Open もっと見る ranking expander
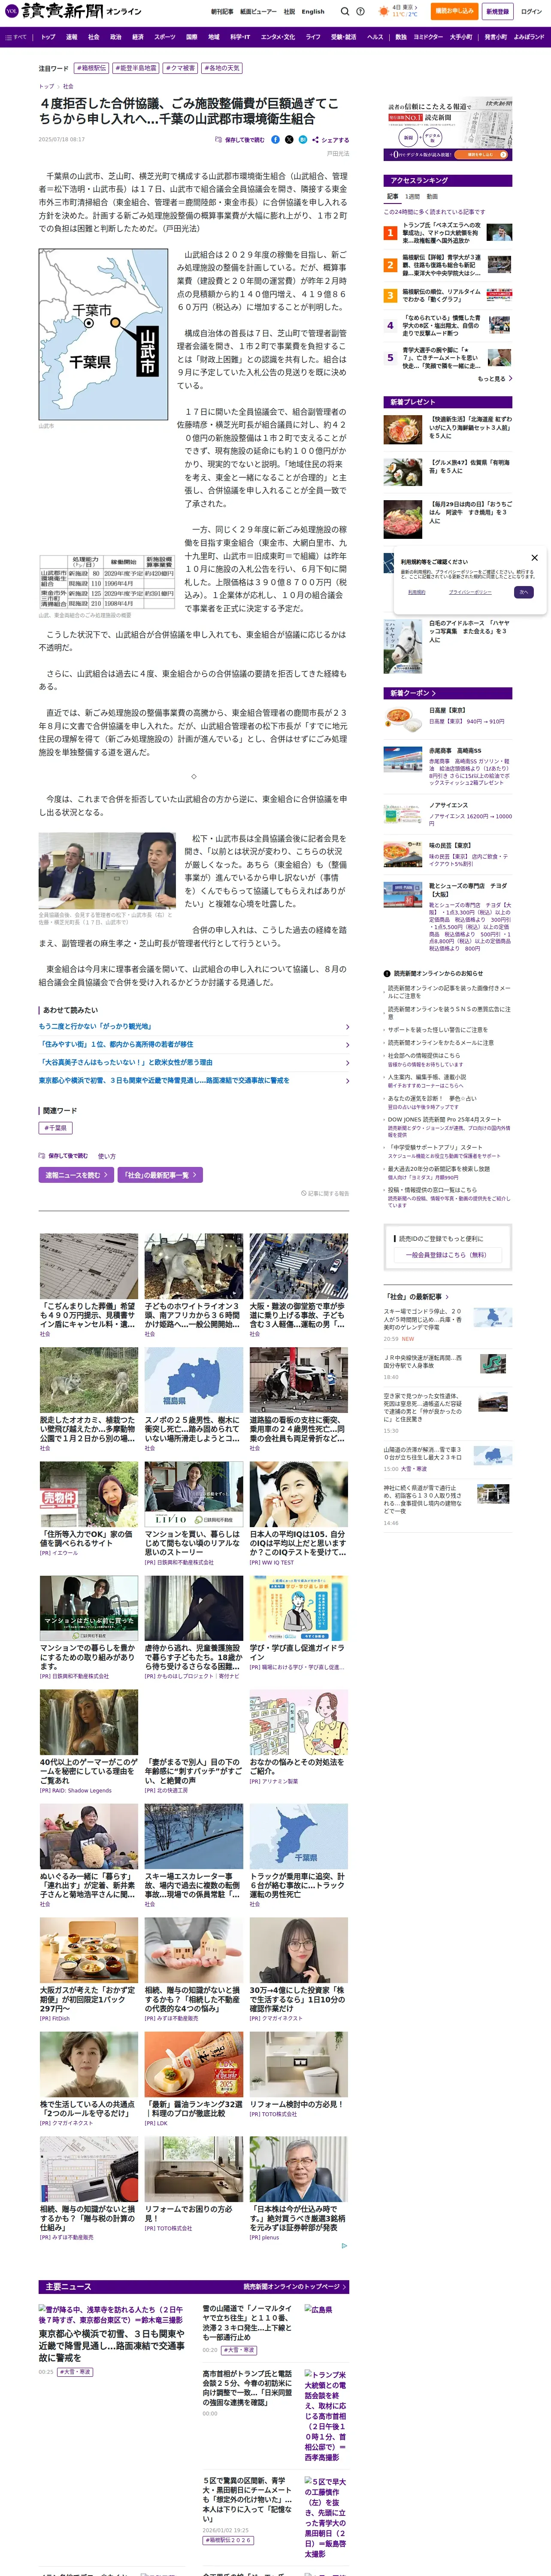This screenshot has width=551, height=2576. click(494, 379)
